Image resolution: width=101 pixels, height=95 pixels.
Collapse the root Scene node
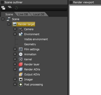3,19
